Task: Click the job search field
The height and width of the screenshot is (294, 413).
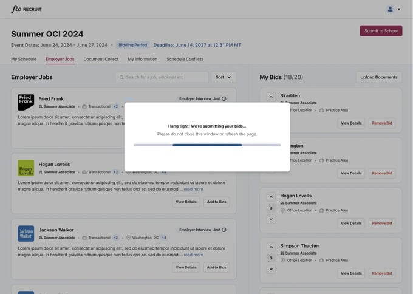Action: [x=162, y=77]
